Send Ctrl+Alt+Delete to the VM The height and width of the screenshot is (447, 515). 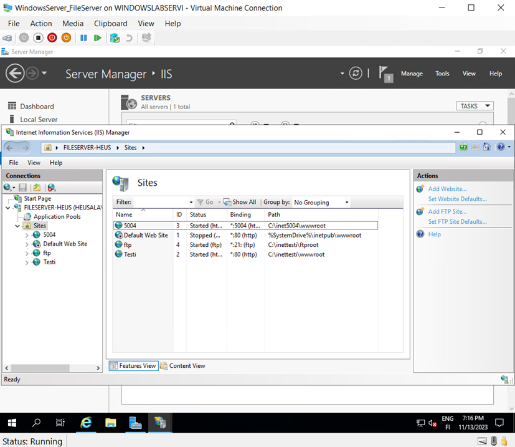[x=8, y=37]
